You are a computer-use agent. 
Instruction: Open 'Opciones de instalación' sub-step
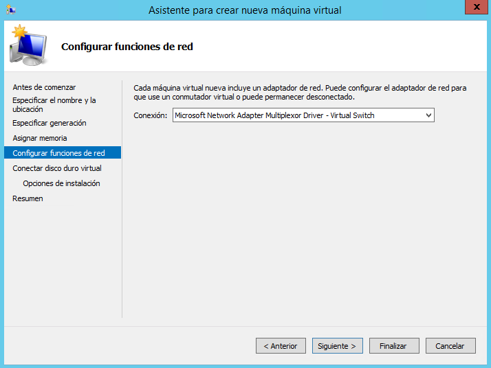tap(61, 183)
